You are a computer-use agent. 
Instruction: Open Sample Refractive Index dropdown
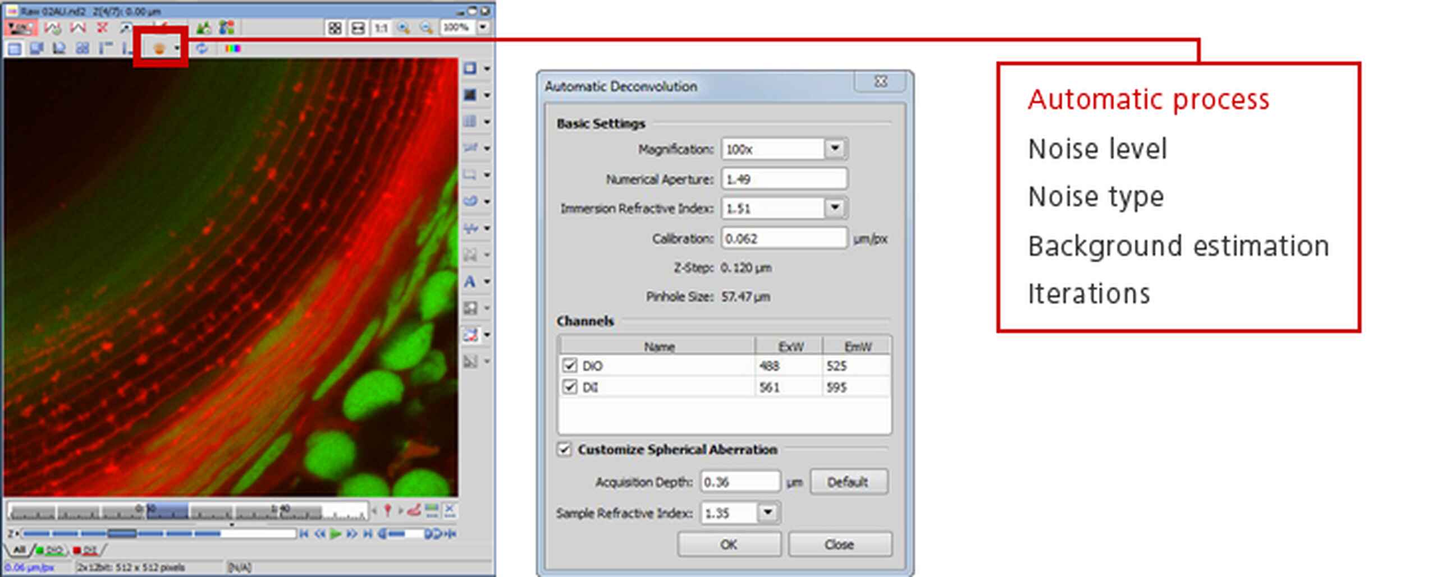point(767,513)
